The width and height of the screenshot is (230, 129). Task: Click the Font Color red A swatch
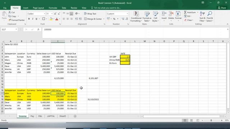[57, 19]
